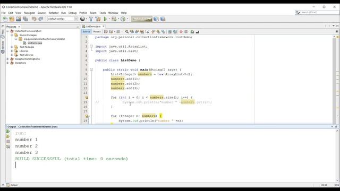The height and width of the screenshot is (191, 340).
Task: Click Shift Line Right icon
Action: click(x=175, y=32)
